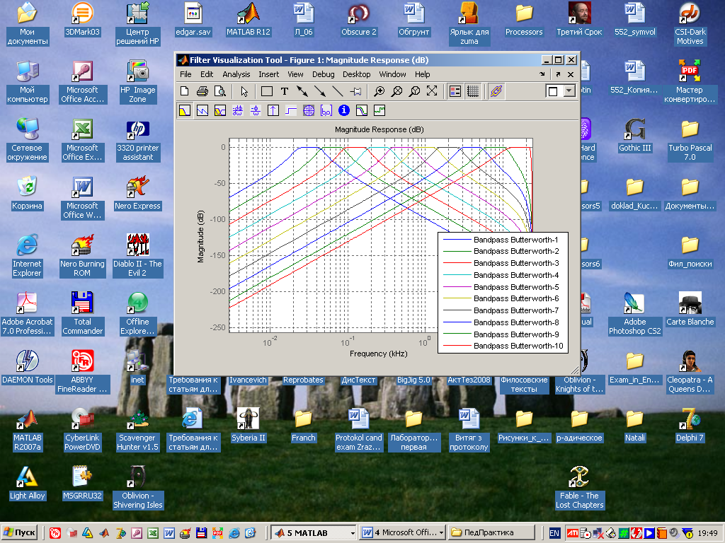Click the Frequency (kHz) axis label
Viewport: 725px width, 543px height.
[378, 354]
